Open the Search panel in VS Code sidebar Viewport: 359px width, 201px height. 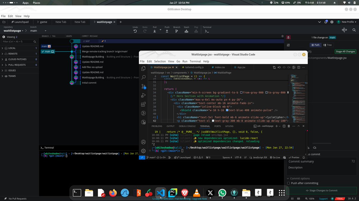(x=144, y=77)
